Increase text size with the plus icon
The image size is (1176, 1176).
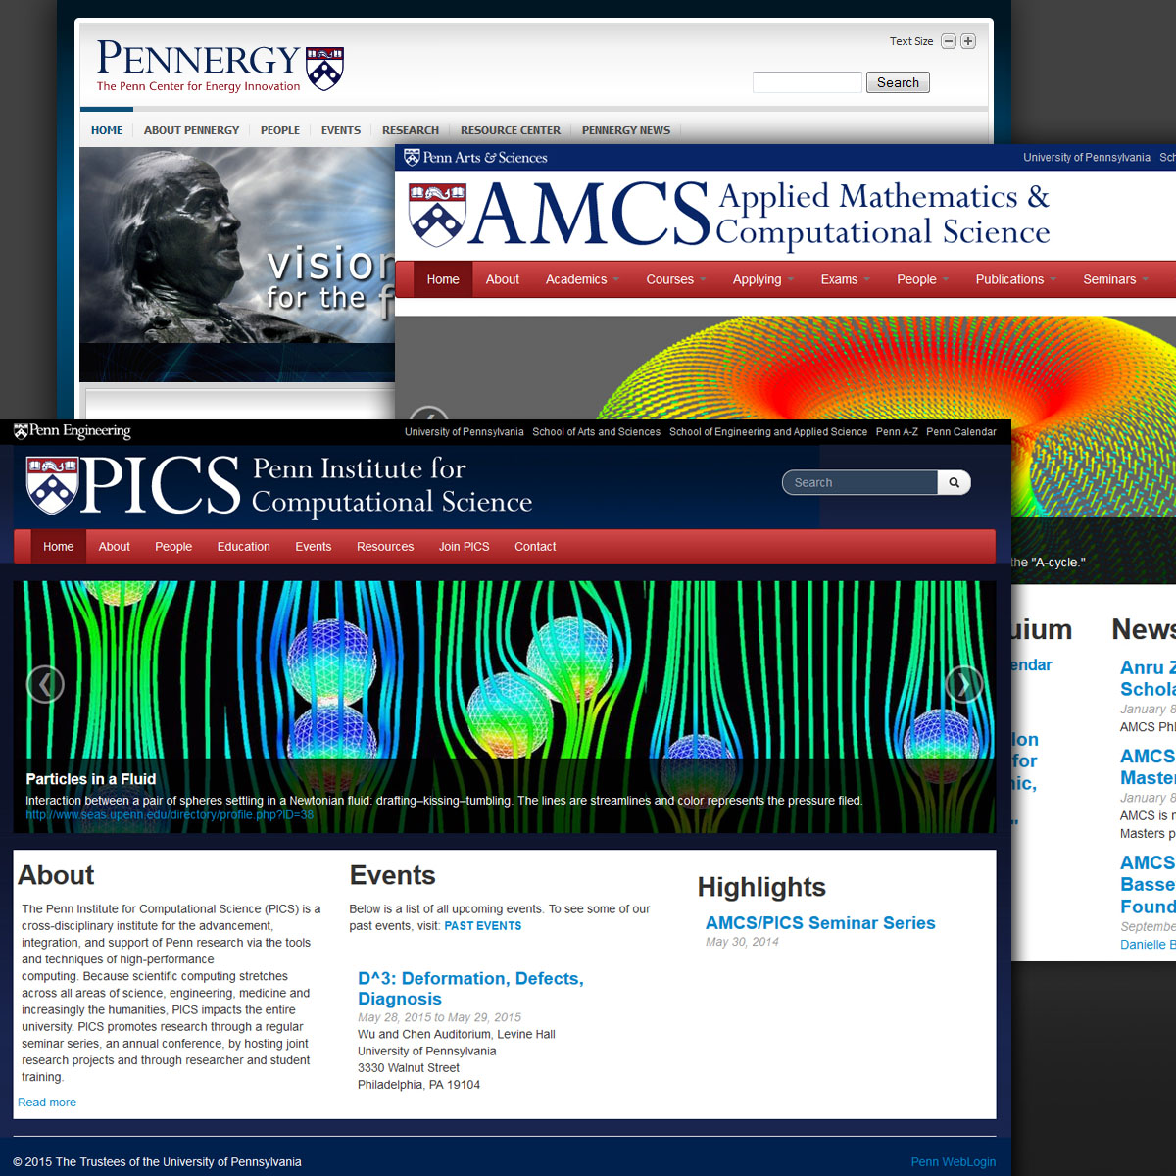click(968, 41)
